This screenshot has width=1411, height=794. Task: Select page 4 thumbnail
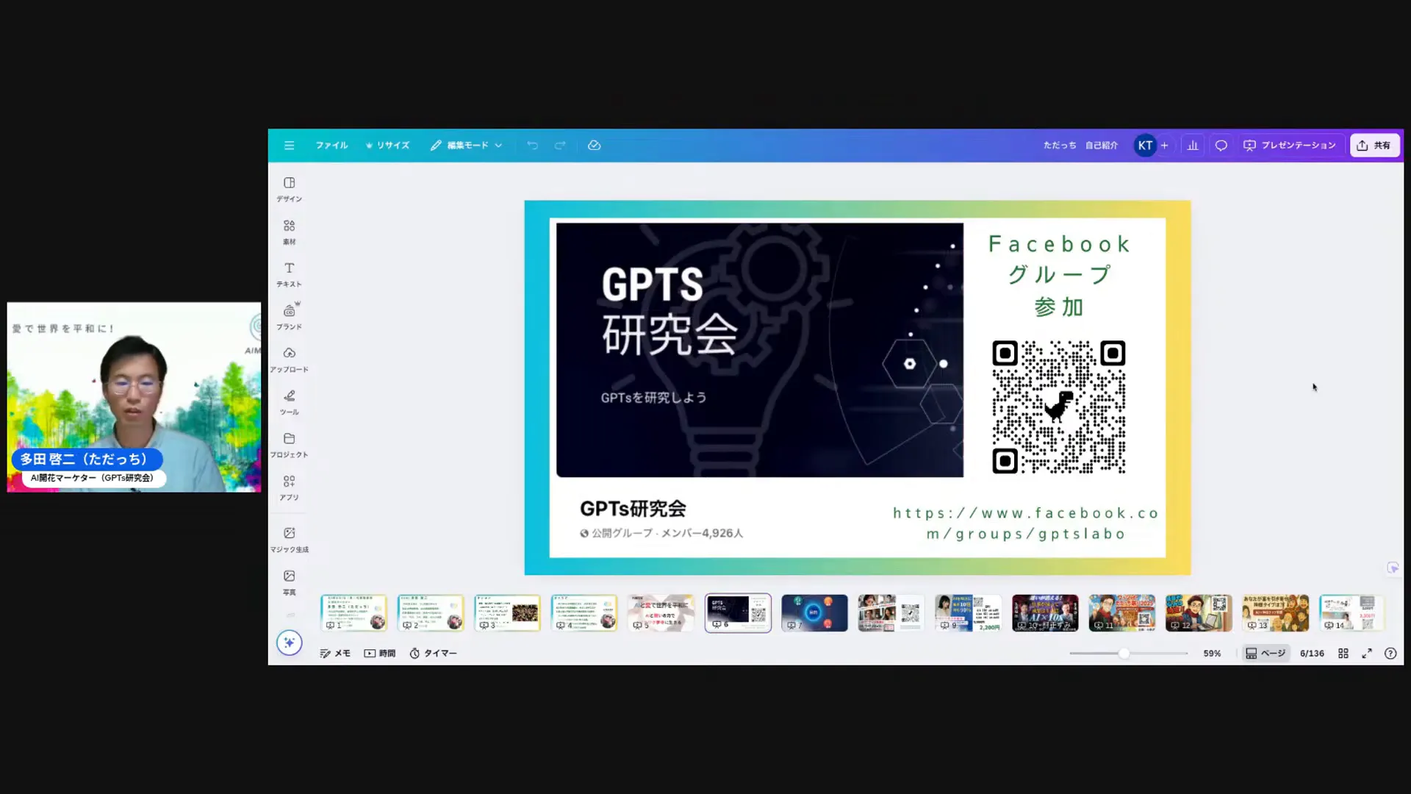pos(584,613)
